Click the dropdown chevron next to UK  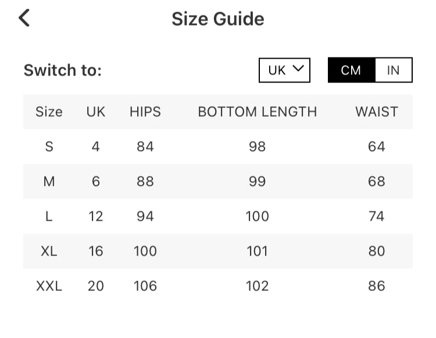coord(298,69)
